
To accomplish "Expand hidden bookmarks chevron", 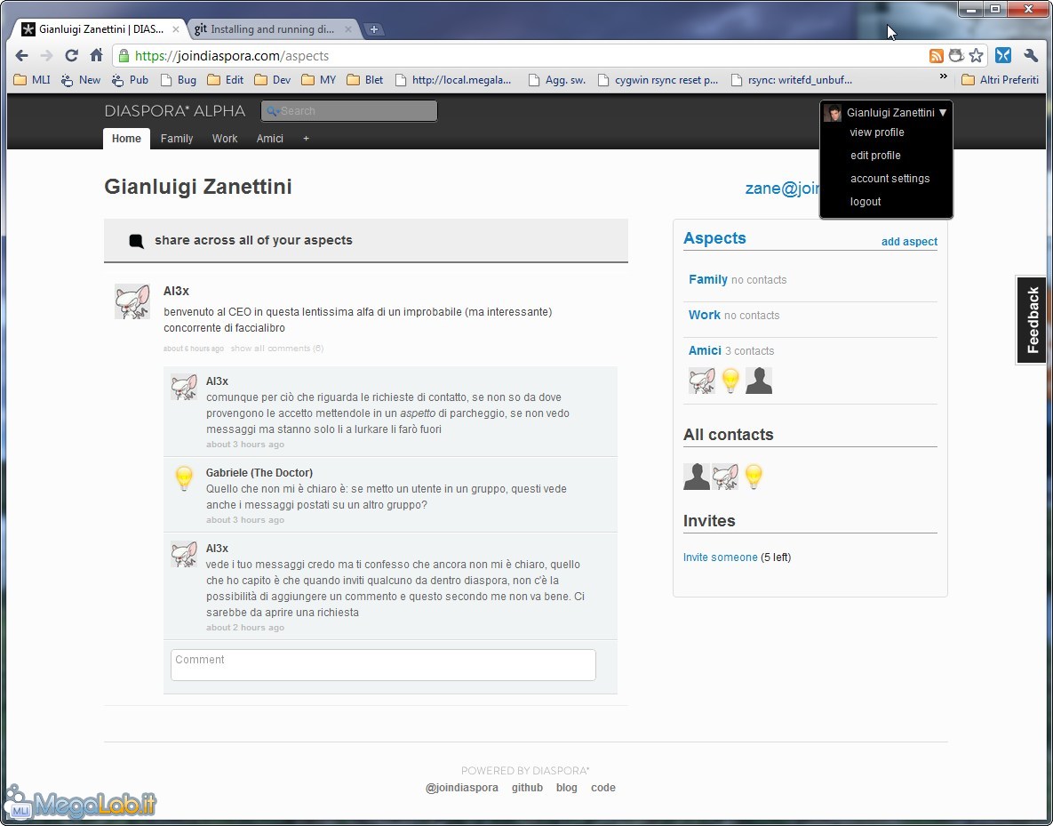I will tap(944, 76).
